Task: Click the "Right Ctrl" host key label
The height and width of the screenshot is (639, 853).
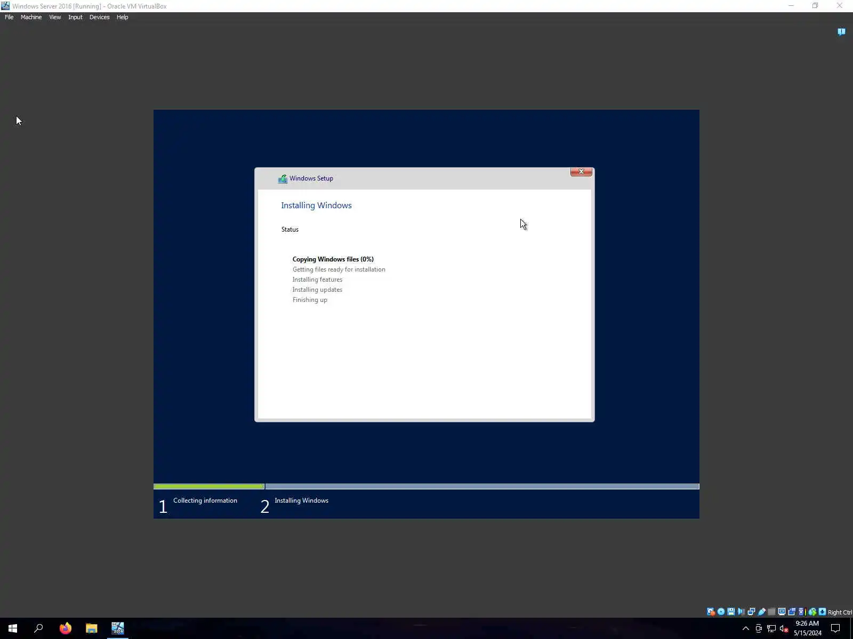Action: (840, 612)
